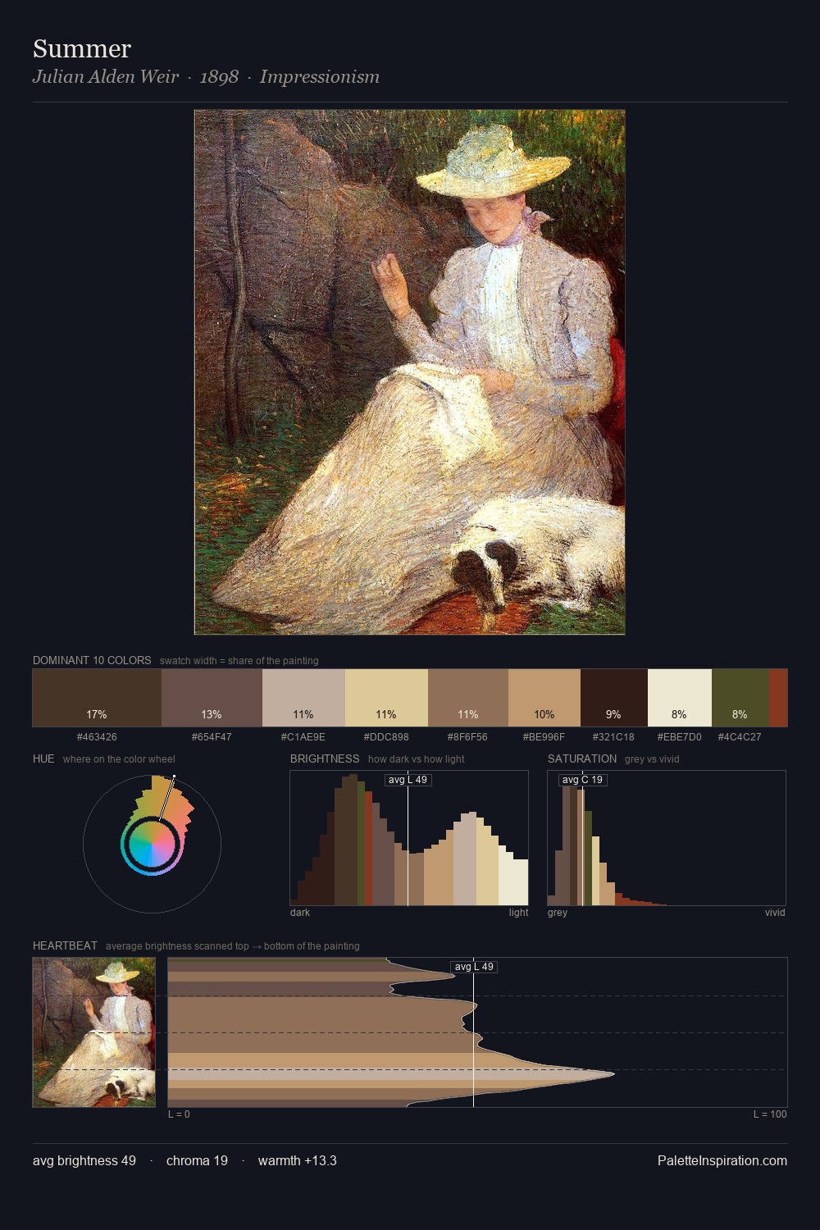Click the year 1898
Viewport: 820px width, 1230px height.
(x=219, y=77)
